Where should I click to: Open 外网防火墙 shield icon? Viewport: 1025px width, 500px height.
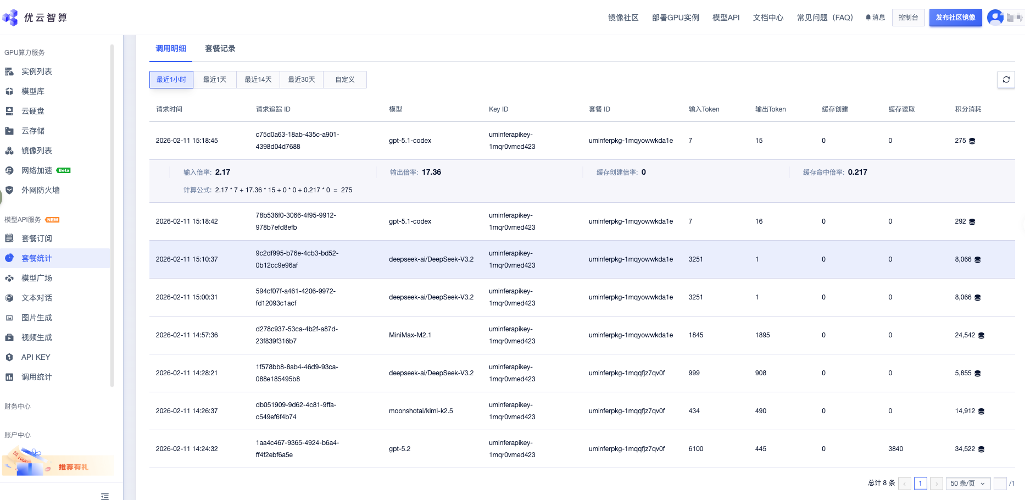click(9, 190)
